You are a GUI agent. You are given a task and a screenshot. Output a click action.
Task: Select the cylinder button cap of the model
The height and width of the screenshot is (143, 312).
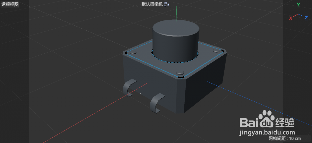[176, 41]
